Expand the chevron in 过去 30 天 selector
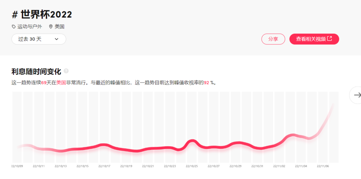 56,39
